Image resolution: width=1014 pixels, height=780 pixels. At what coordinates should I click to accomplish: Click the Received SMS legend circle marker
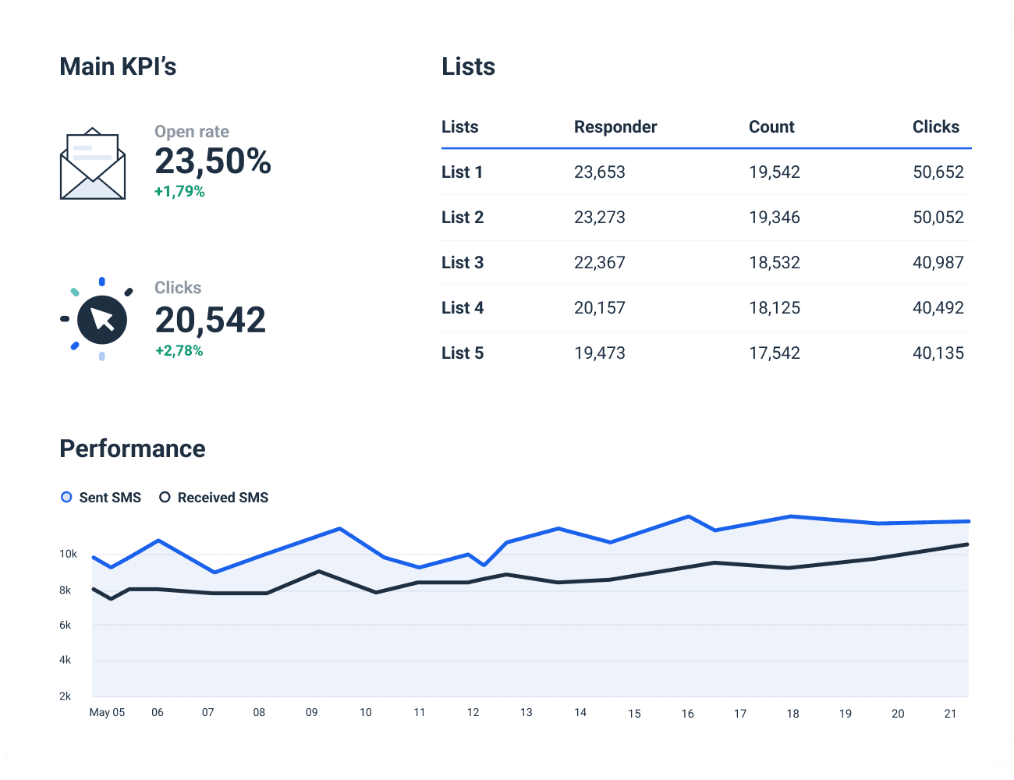click(x=165, y=497)
